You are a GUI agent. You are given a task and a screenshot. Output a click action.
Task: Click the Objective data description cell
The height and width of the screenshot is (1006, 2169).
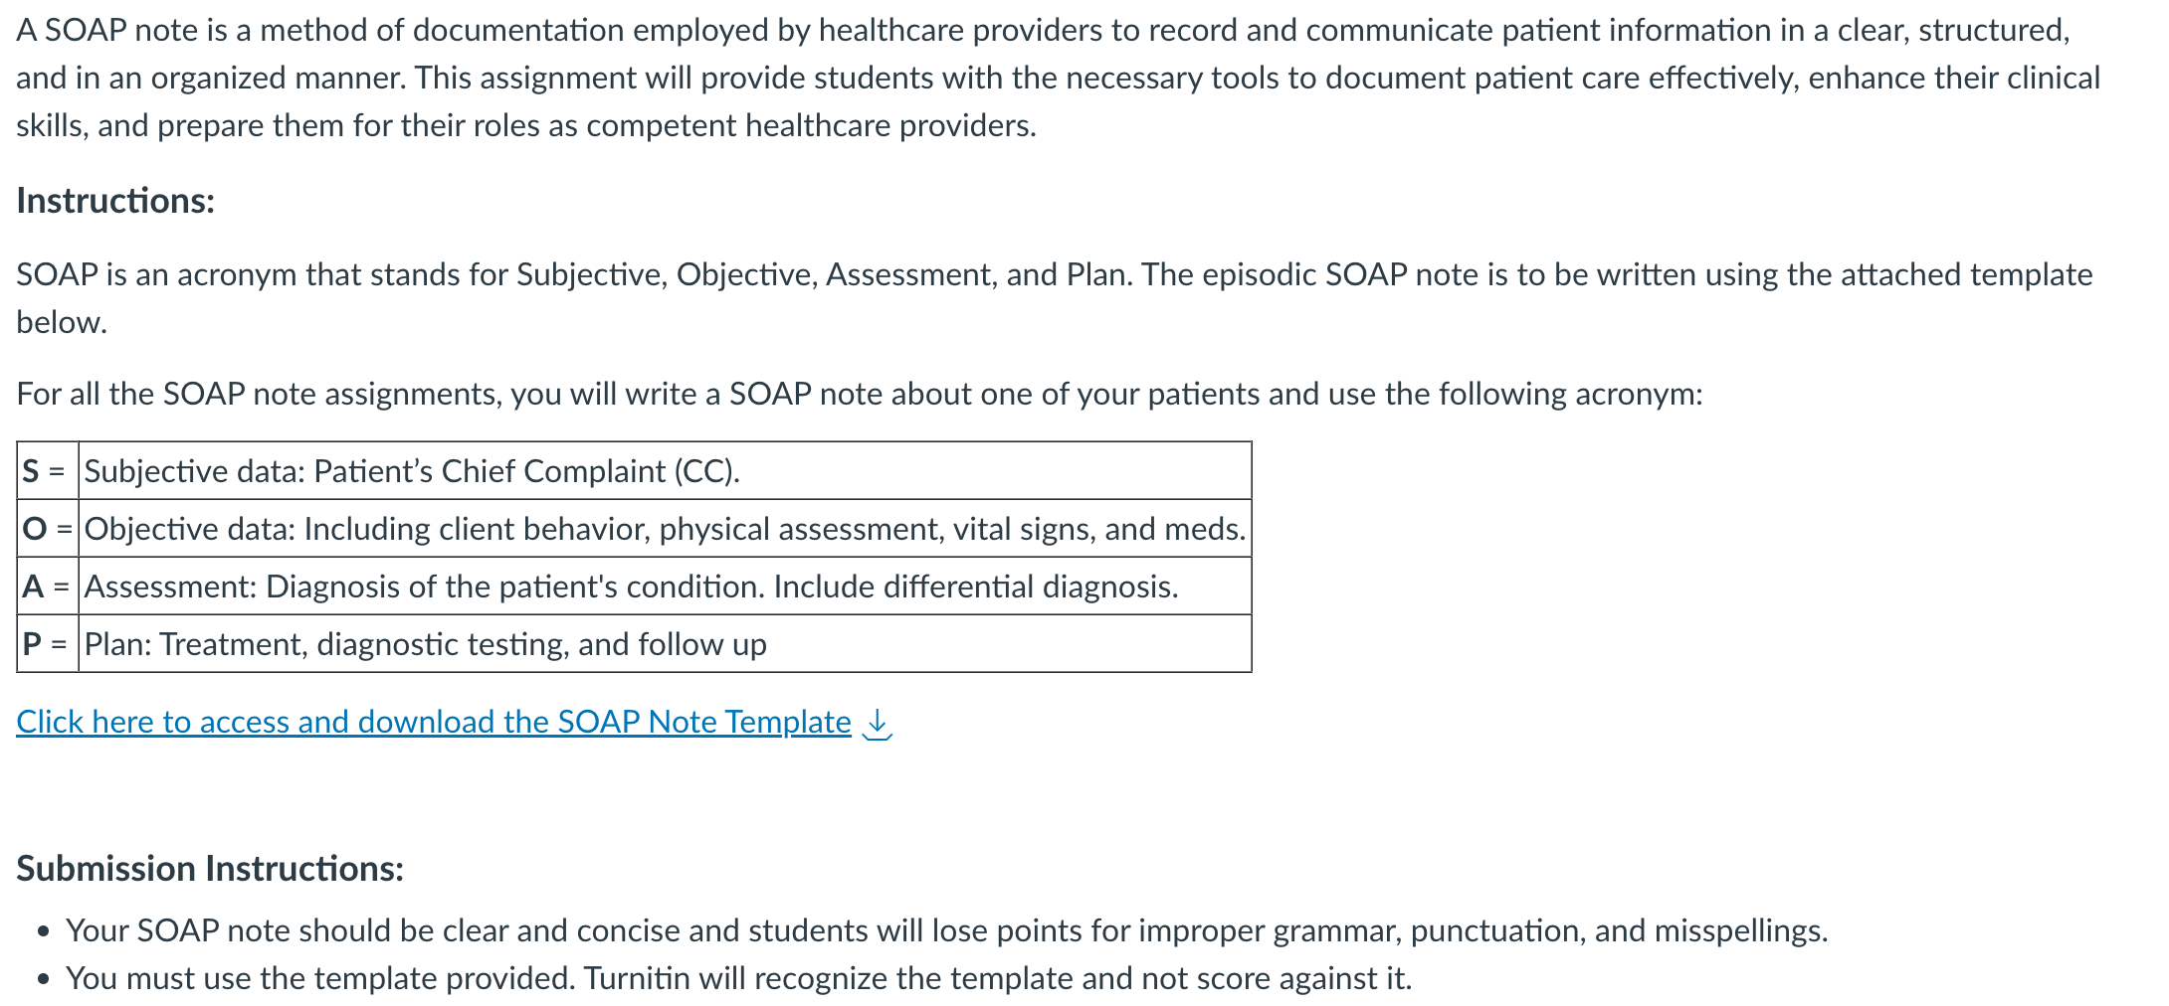[665, 529]
